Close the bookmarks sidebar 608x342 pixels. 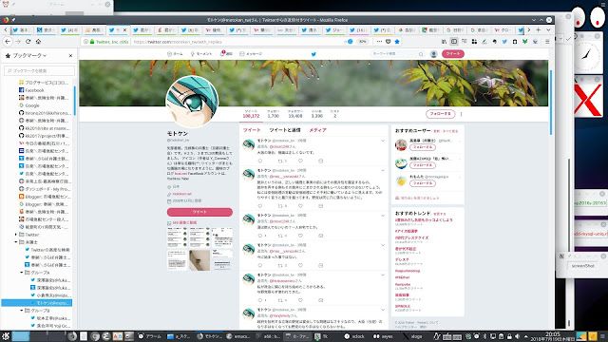(70, 56)
